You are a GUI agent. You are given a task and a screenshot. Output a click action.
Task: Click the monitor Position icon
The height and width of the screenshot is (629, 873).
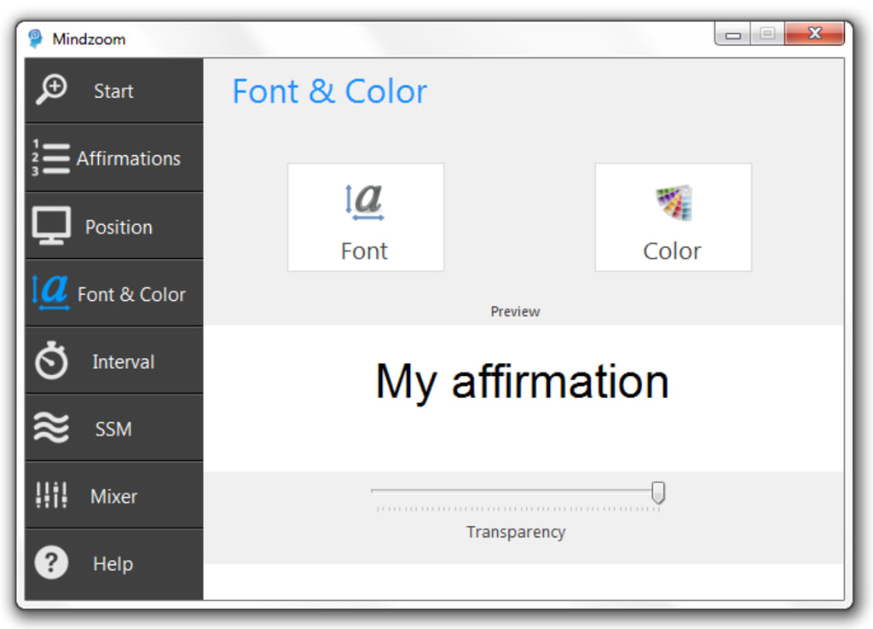[51, 226]
